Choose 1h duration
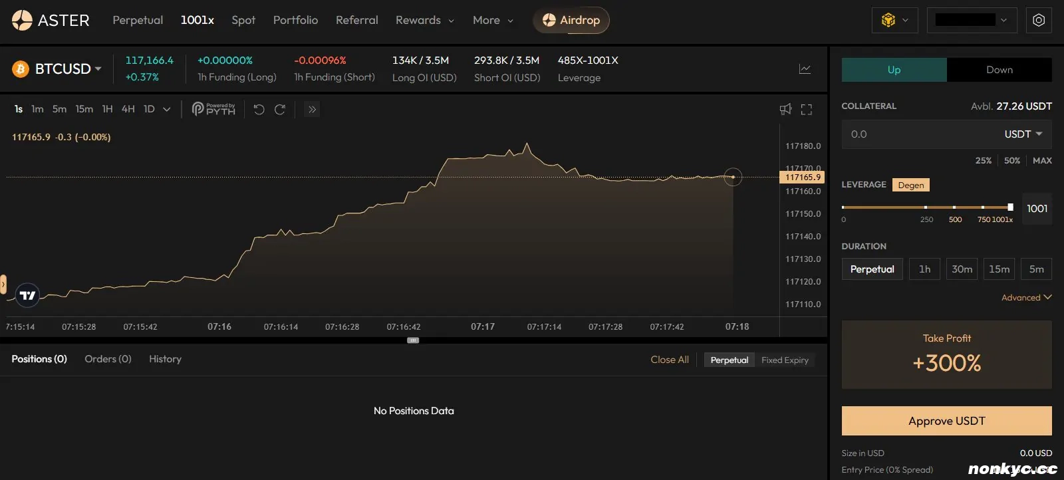The image size is (1064, 480). tap(924, 269)
